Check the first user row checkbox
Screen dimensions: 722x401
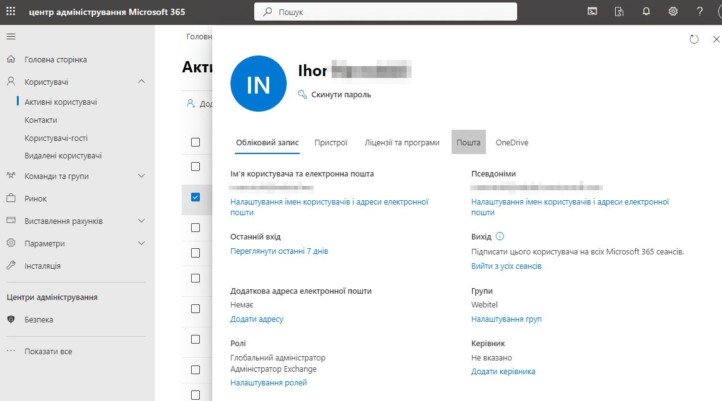195,167
